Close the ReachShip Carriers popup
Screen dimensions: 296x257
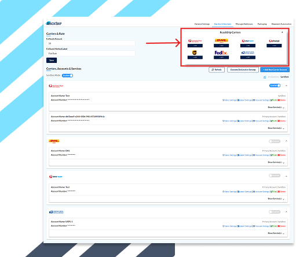coord(282,32)
